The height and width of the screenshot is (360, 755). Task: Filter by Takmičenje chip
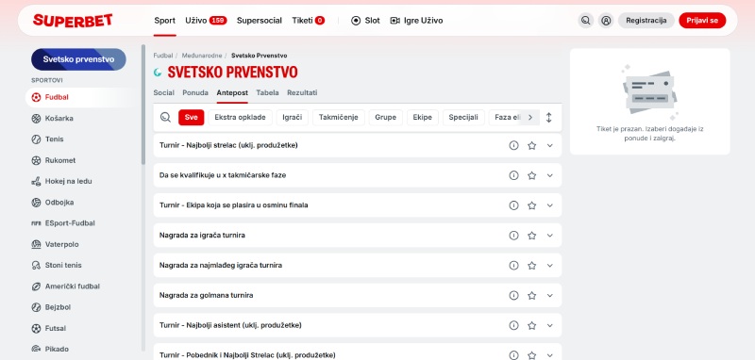[339, 117]
